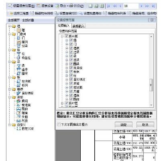Uncheck 墙面 in the dialog tree

(71, 95)
